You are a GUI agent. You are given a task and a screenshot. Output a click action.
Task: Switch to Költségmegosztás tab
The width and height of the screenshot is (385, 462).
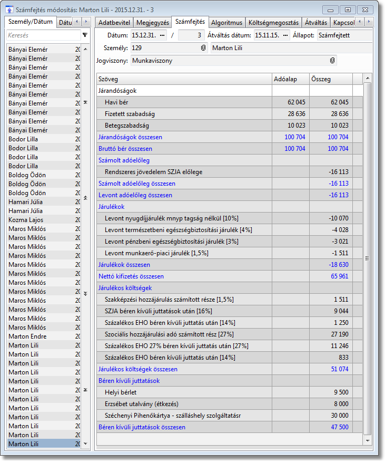(x=273, y=23)
